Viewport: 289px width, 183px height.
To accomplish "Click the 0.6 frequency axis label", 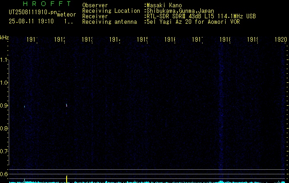I will pos(5,174).
